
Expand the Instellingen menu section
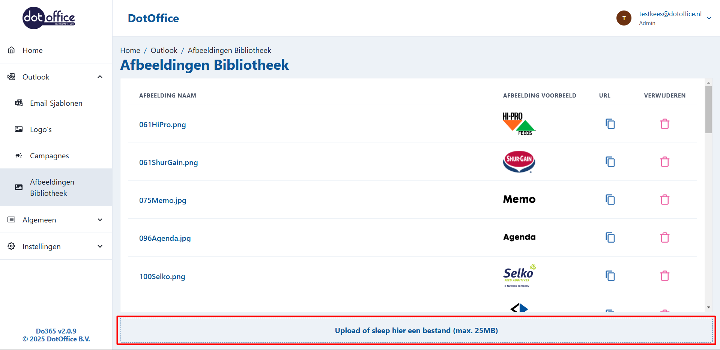click(x=100, y=246)
